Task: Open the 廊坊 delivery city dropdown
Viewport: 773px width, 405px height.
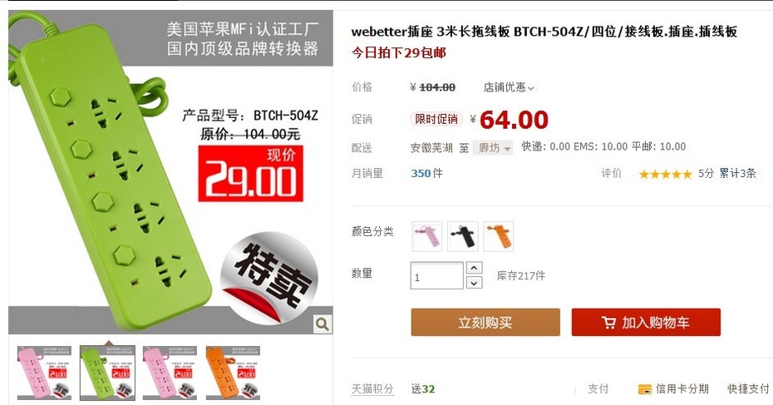Action: 493,147
